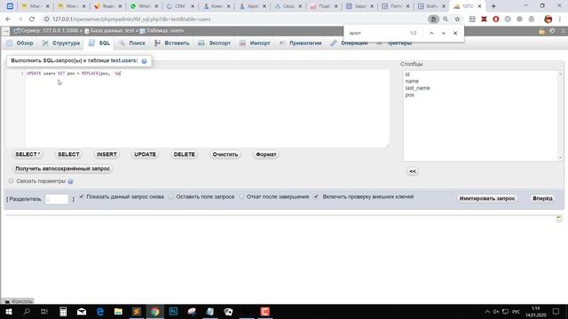Select the SQL tab
The height and width of the screenshot is (319, 568).
pos(99,43)
